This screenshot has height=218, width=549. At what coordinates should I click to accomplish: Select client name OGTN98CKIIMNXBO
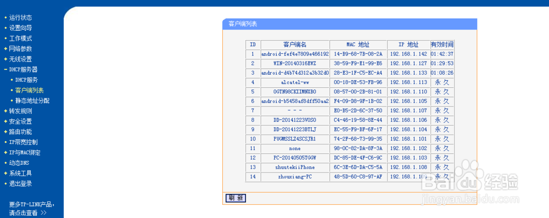tap(295, 92)
